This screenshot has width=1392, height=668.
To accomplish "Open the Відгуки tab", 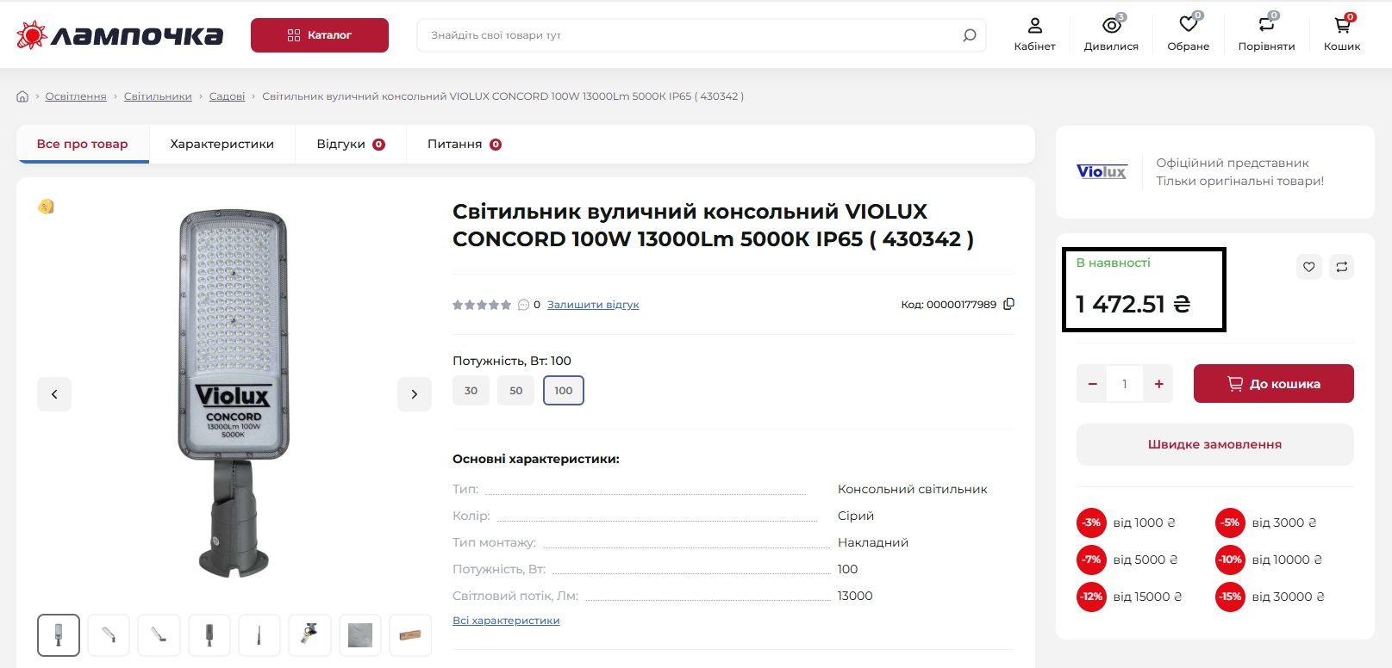I will (x=351, y=144).
